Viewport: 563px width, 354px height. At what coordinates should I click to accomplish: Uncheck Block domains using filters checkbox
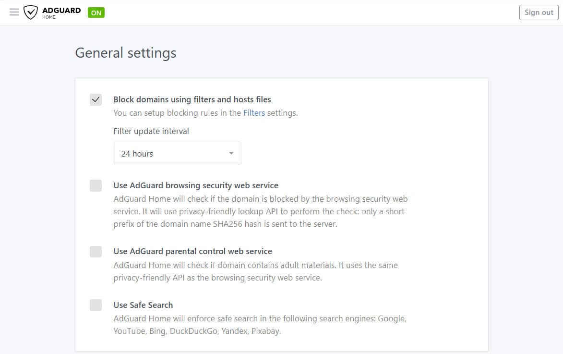96,100
